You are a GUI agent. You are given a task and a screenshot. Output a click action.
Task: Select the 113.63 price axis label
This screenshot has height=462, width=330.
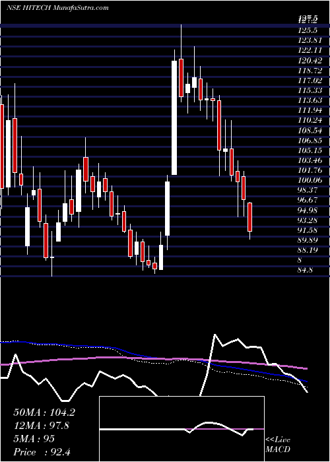click(x=310, y=100)
